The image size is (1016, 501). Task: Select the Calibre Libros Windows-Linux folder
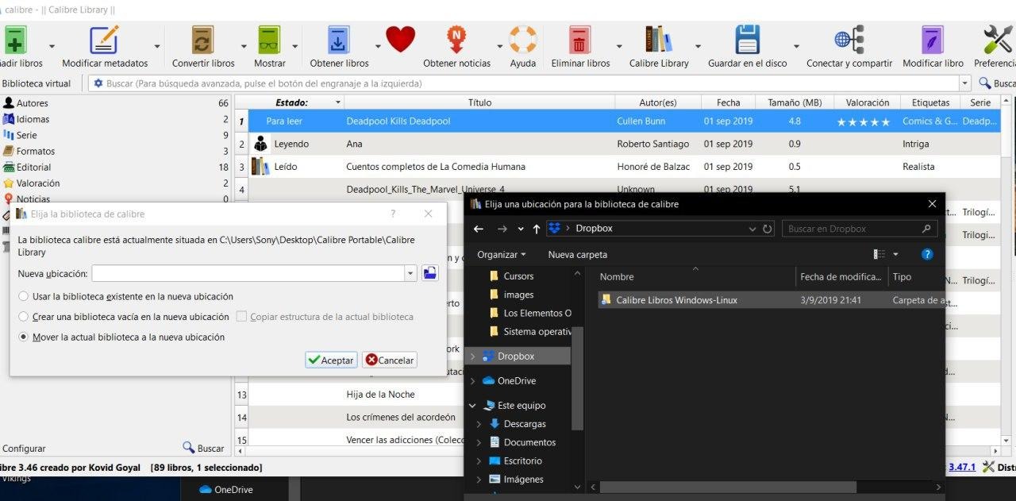point(676,300)
